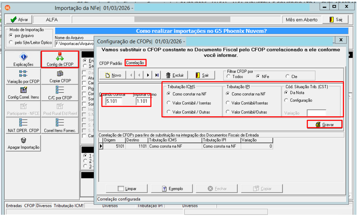Select import mode por Arquivo
Screen dimensions: 358x216
click(22, 36)
